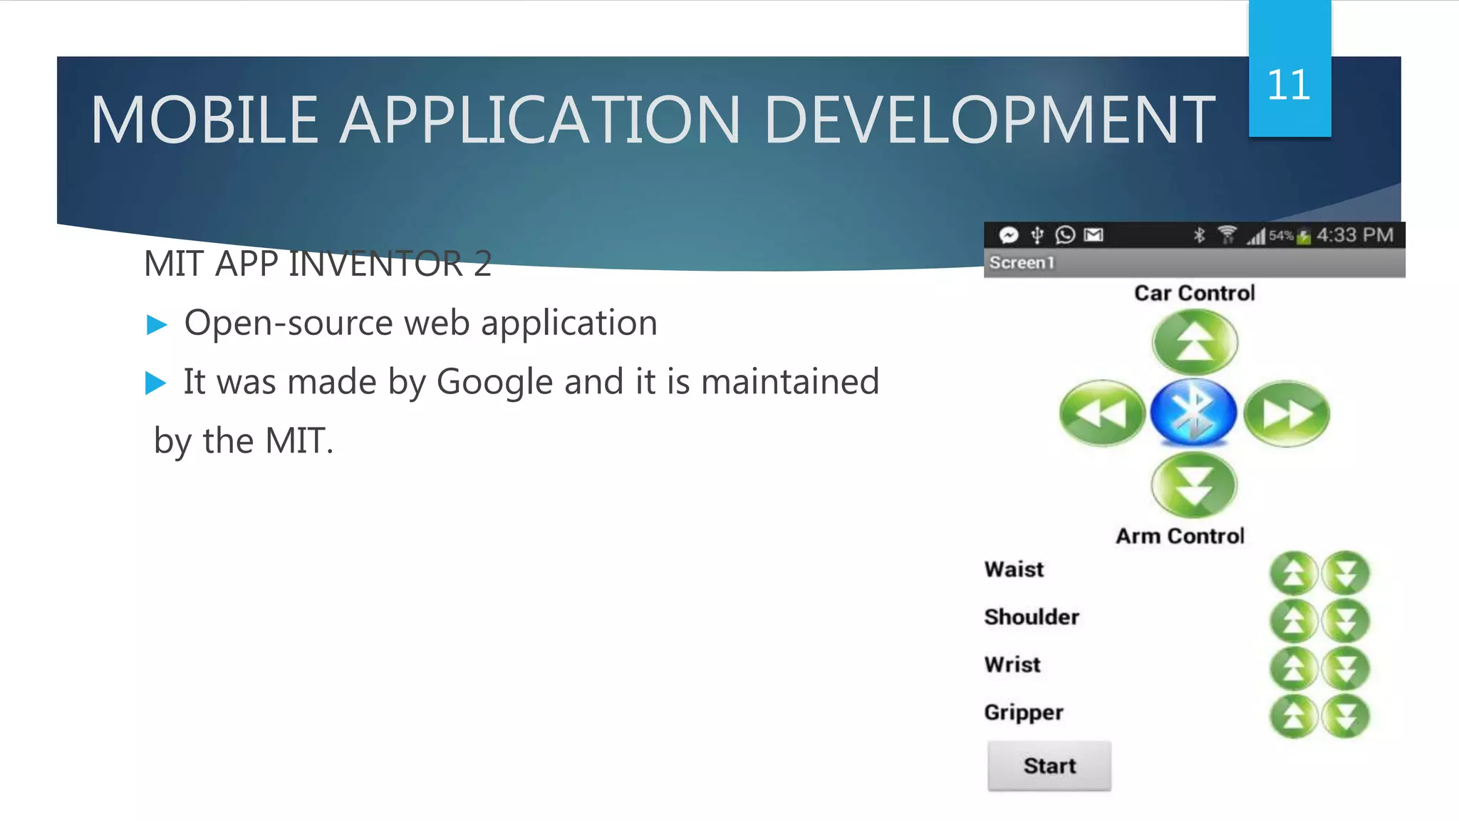Tap the blue Bluetooth connect button
Viewport: 1459px width, 821px height.
pos(1194,412)
